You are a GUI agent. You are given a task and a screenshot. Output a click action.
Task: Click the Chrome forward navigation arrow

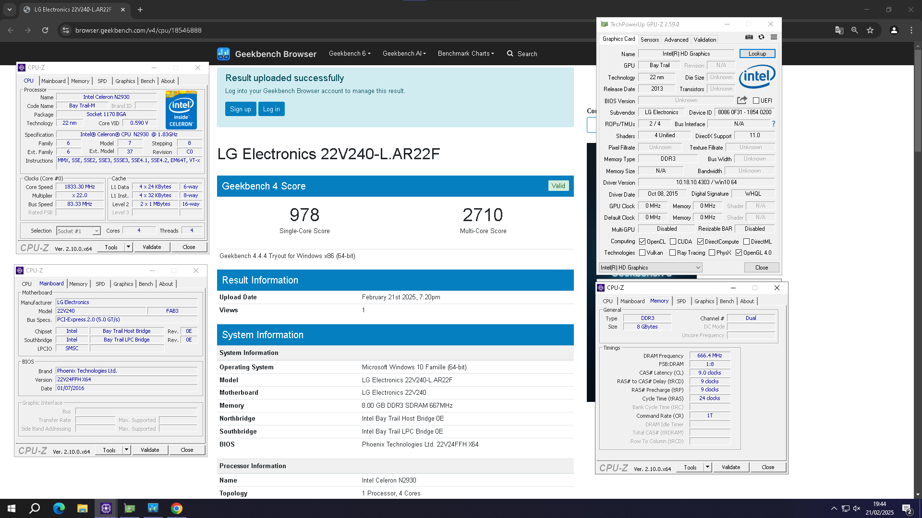tap(28, 30)
